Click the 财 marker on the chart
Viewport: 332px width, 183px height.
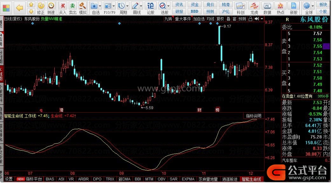pyautogui.click(x=199, y=110)
